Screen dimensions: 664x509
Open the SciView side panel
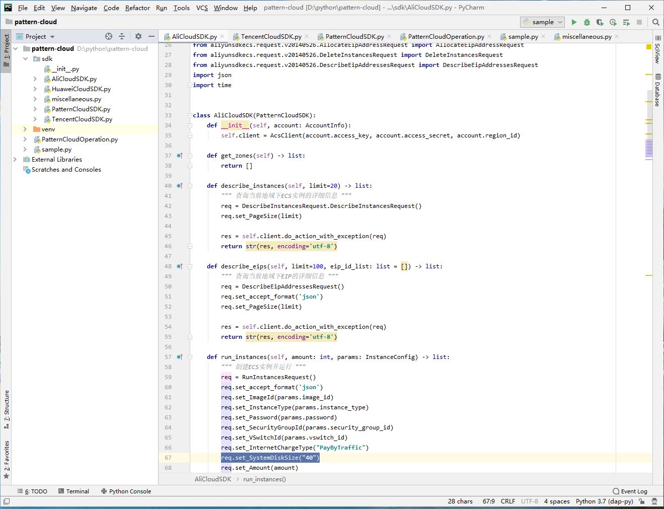(657, 50)
